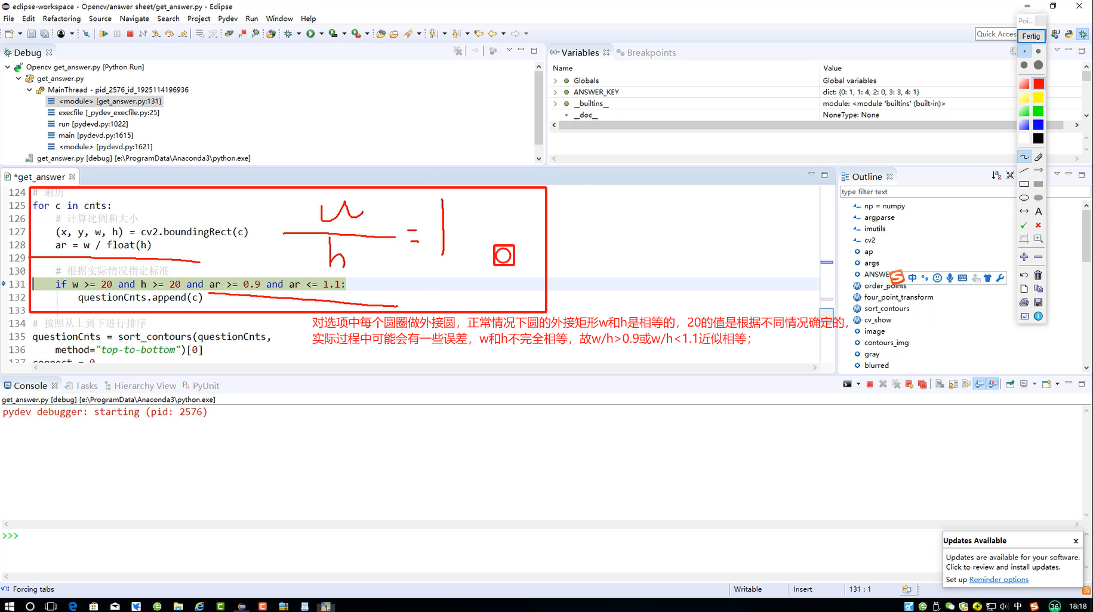Open the Refactoring menu
Screen dimensions: 1093x612
point(61,19)
